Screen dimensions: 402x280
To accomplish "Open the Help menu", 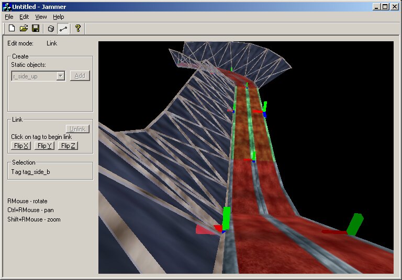I will [58, 17].
